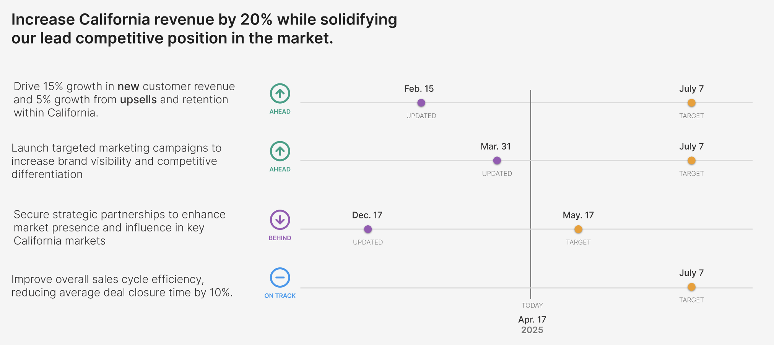Click the TODAY label under the vertical line
Viewport: 774px width, 345px height.
[x=532, y=305]
